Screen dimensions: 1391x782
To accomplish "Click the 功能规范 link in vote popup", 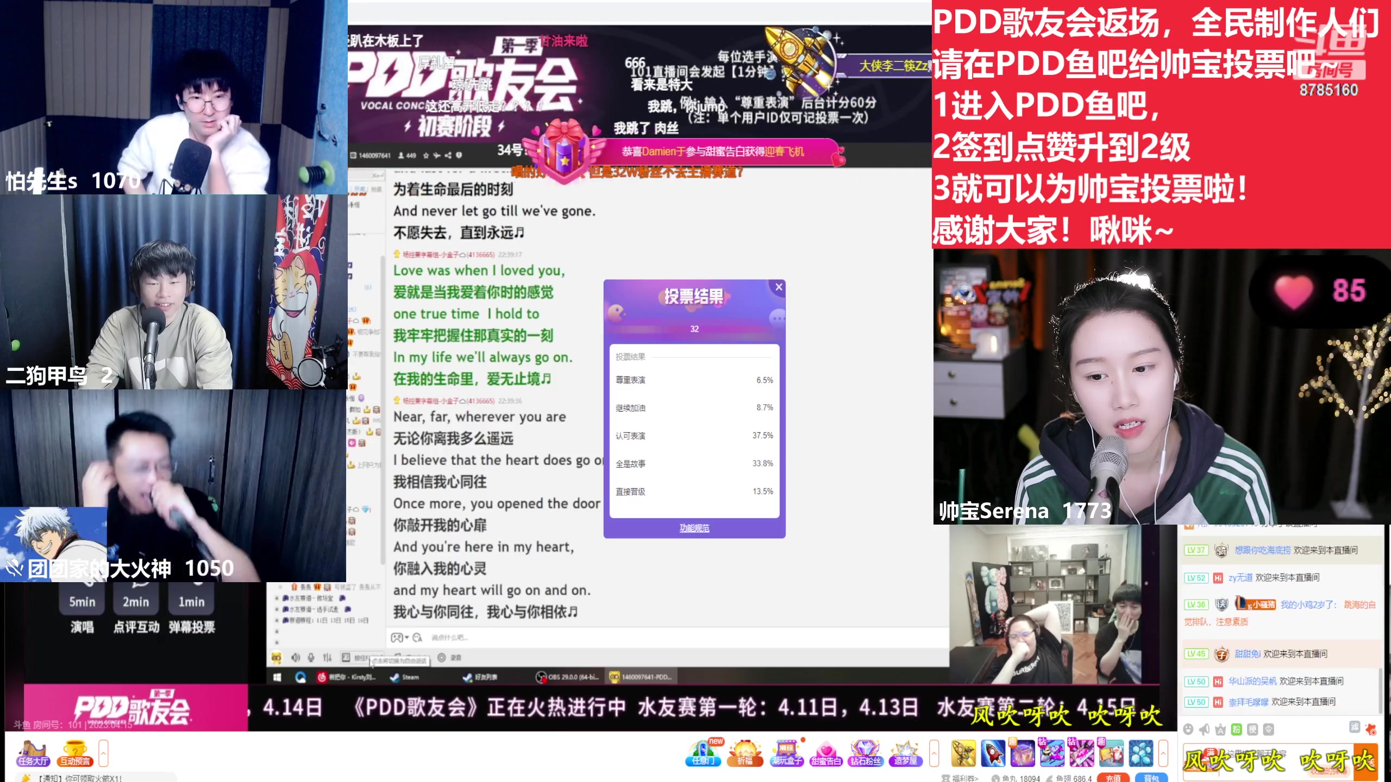I will (694, 528).
